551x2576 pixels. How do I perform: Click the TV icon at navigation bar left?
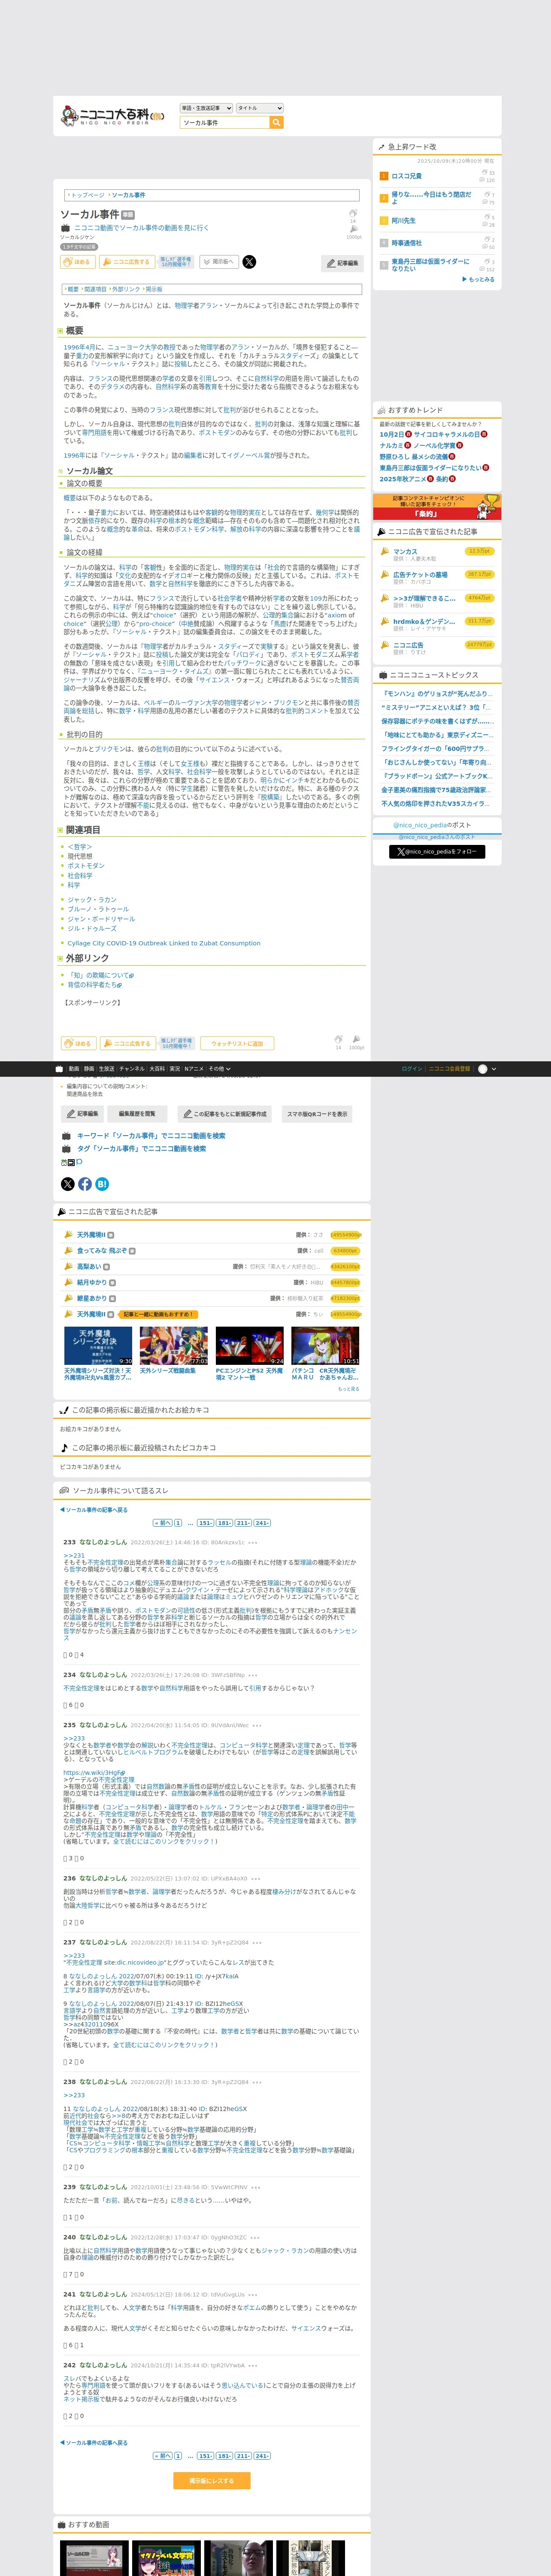pos(59,1068)
